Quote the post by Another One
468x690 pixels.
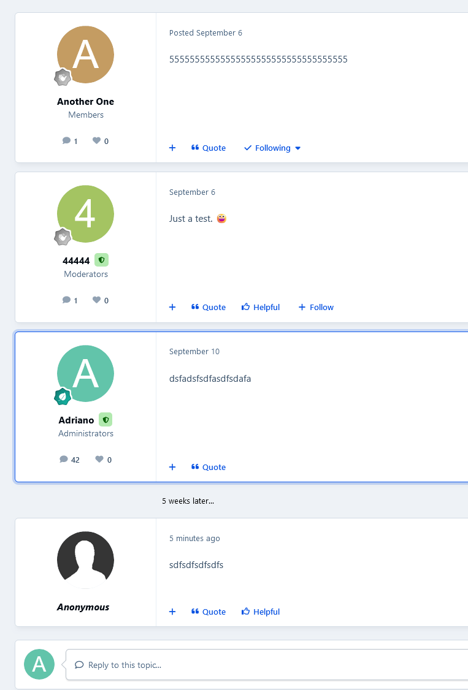click(209, 148)
